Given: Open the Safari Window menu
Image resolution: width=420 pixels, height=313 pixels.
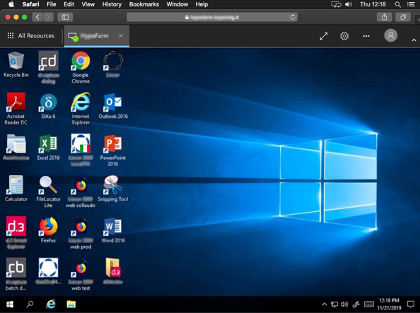Looking at the screenshot, I should (x=177, y=4).
